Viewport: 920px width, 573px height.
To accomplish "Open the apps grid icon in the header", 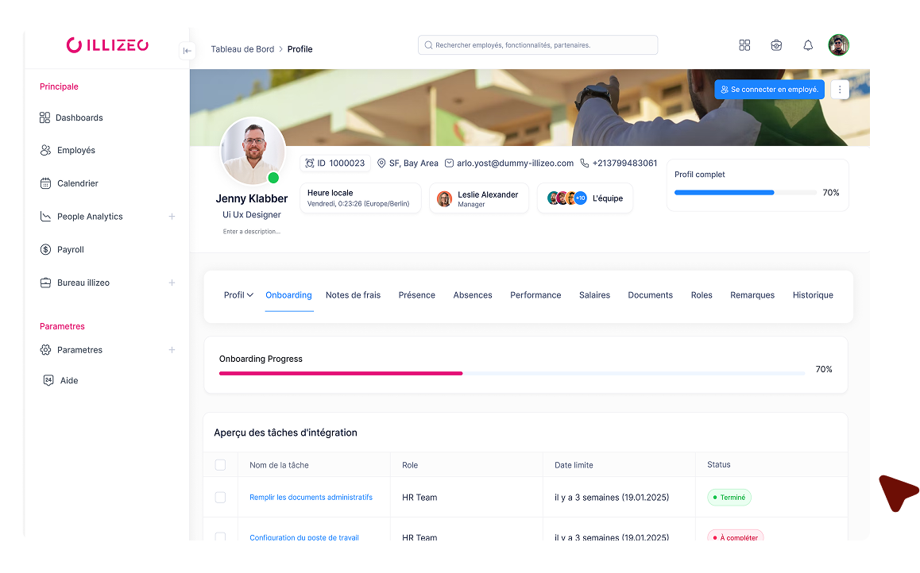I will click(744, 45).
